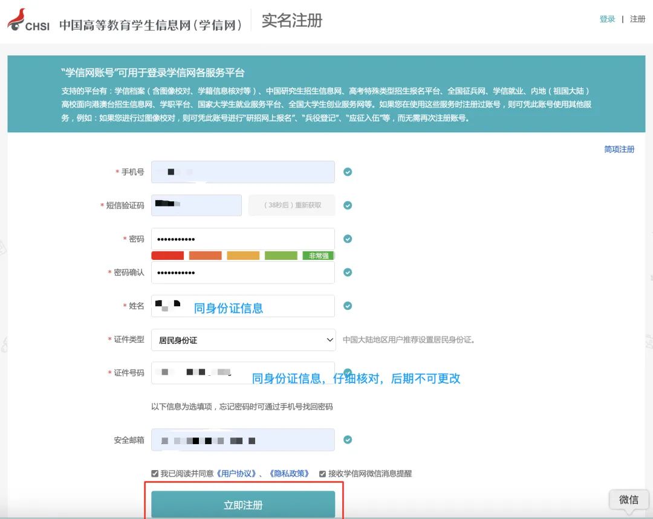Click the security email validation checkmark icon
Image resolution: width=653 pixels, height=519 pixels.
pyautogui.click(x=348, y=440)
